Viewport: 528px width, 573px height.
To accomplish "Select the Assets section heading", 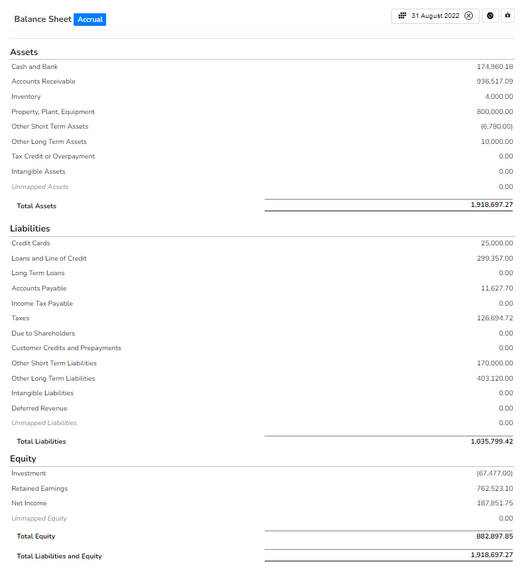I will [x=24, y=52].
